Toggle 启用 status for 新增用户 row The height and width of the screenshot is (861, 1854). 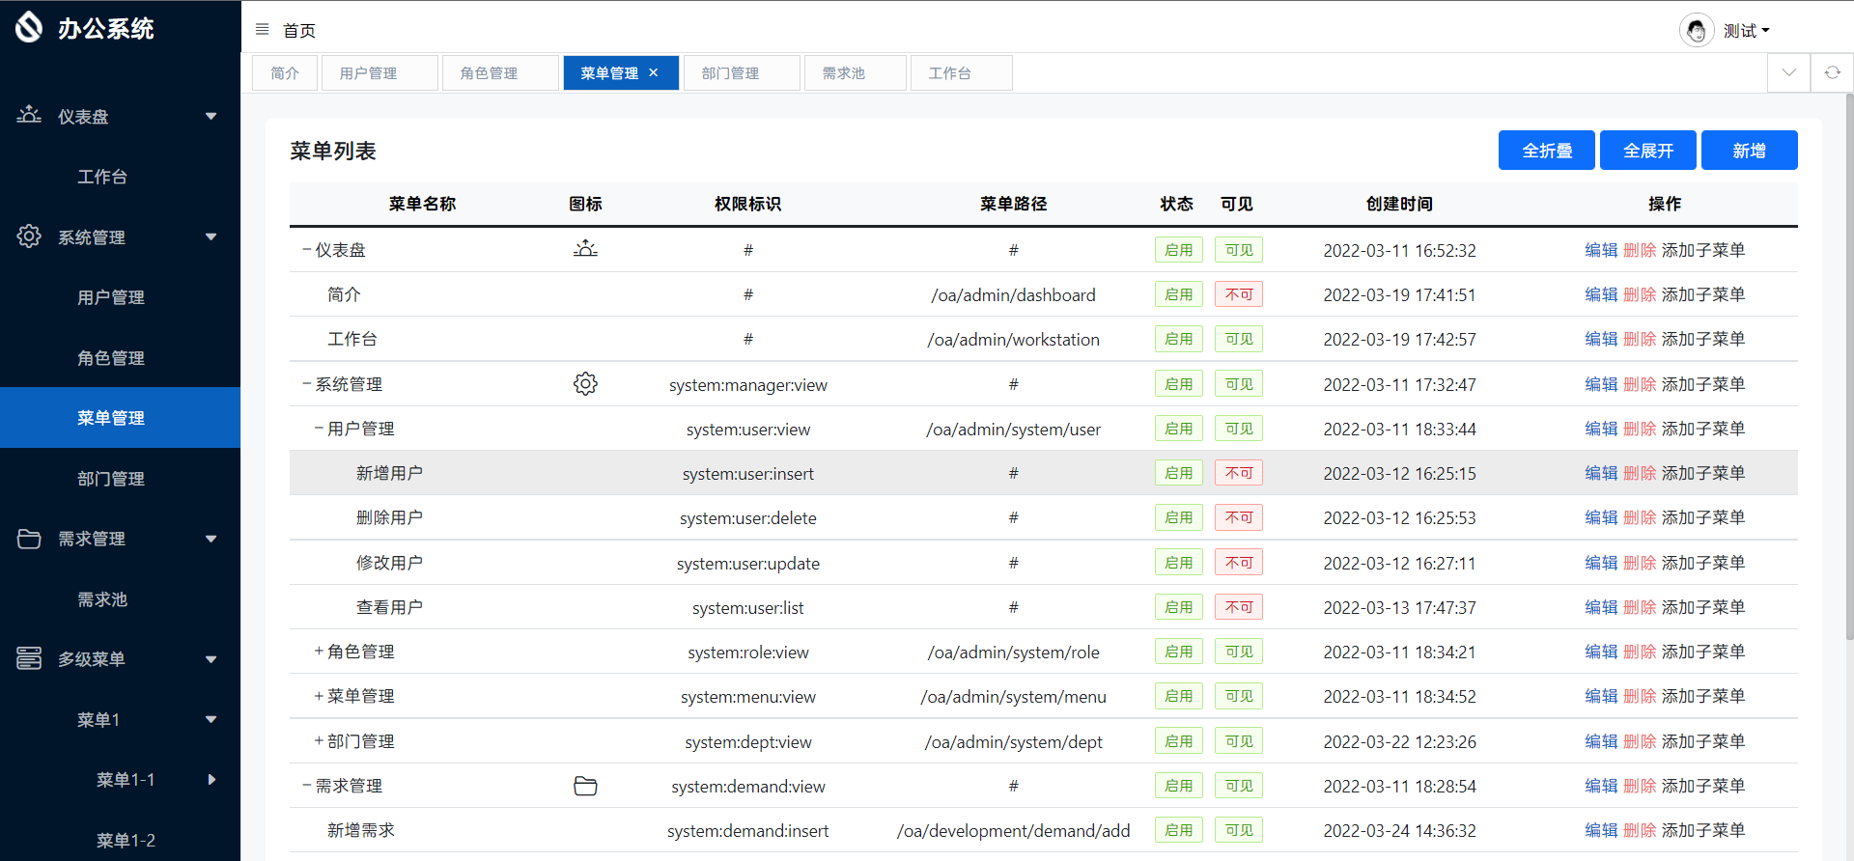click(x=1178, y=473)
